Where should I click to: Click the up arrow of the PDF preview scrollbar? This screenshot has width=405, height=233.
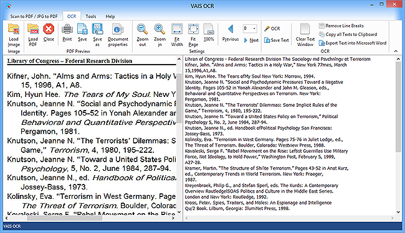[x=179, y=59]
